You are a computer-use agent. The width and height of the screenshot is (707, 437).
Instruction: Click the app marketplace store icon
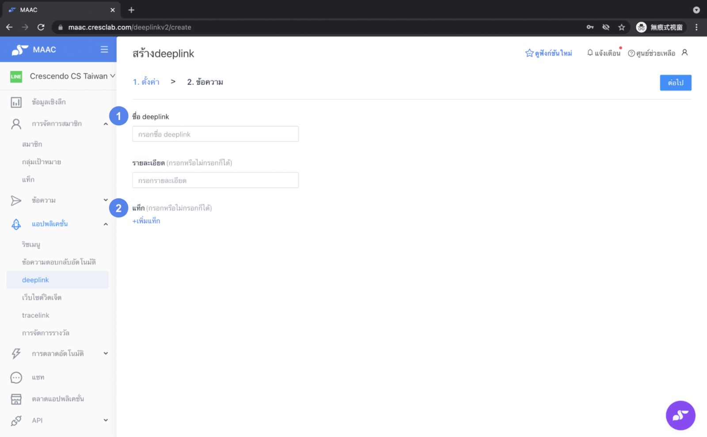point(16,399)
